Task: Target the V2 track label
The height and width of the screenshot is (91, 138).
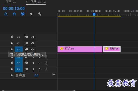Action: coord(18,43)
